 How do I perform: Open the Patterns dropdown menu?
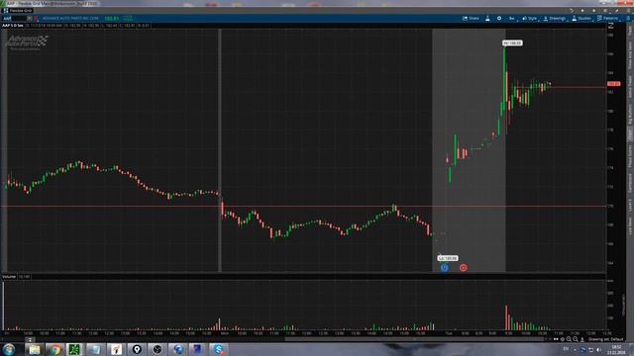[x=607, y=18]
